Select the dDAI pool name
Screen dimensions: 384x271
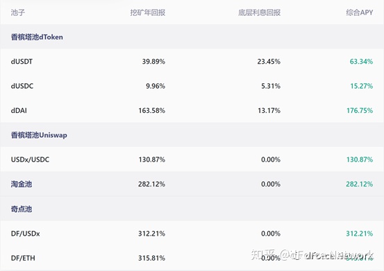pos(19,110)
